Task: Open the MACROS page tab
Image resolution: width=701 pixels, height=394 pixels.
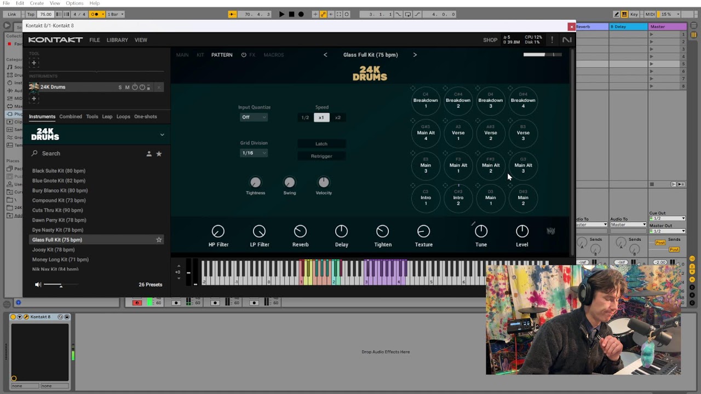Action: pos(274,55)
